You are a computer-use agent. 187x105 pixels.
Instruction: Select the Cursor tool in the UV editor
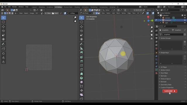point(3,22)
